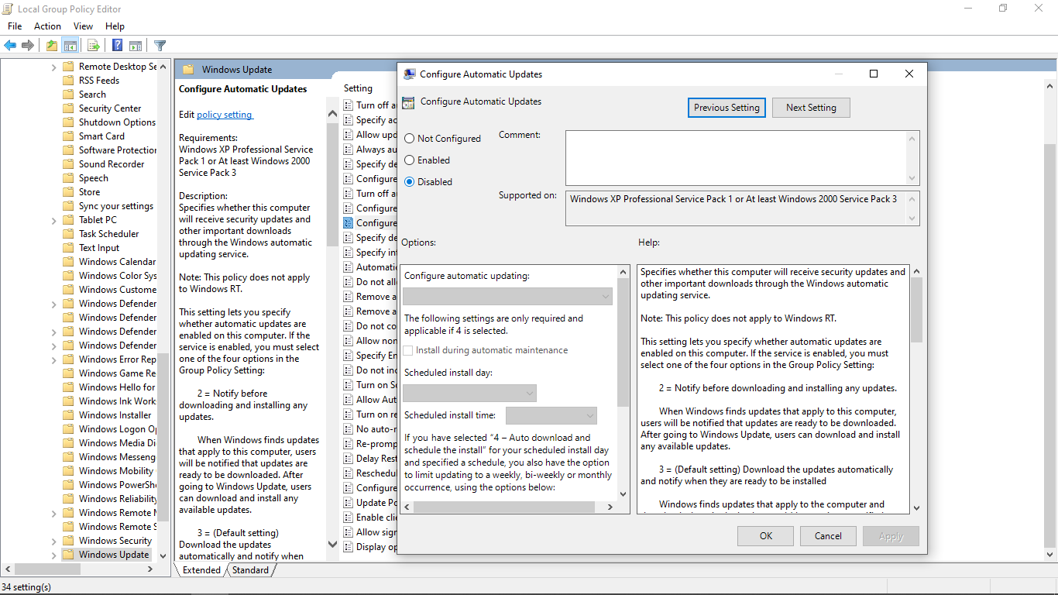The width and height of the screenshot is (1058, 595).
Task: Click the Forward navigation arrow
Action: (x=28, y=45)
